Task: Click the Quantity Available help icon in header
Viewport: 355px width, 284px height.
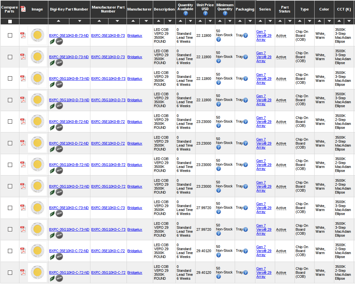Action: coord(186,13)
